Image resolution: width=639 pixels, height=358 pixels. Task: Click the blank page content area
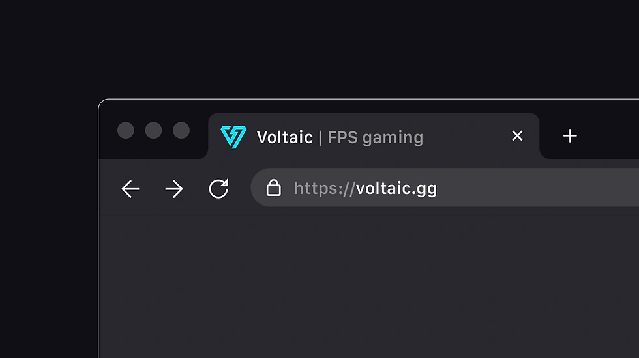click(x=365, y=286)
